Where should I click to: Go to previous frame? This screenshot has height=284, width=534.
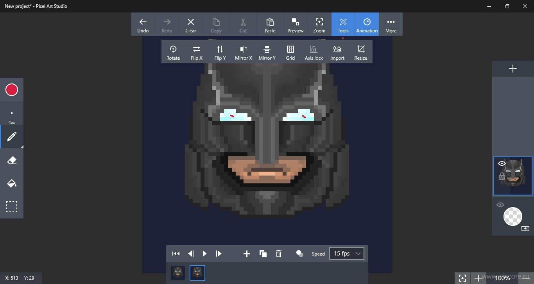[191, 254]
